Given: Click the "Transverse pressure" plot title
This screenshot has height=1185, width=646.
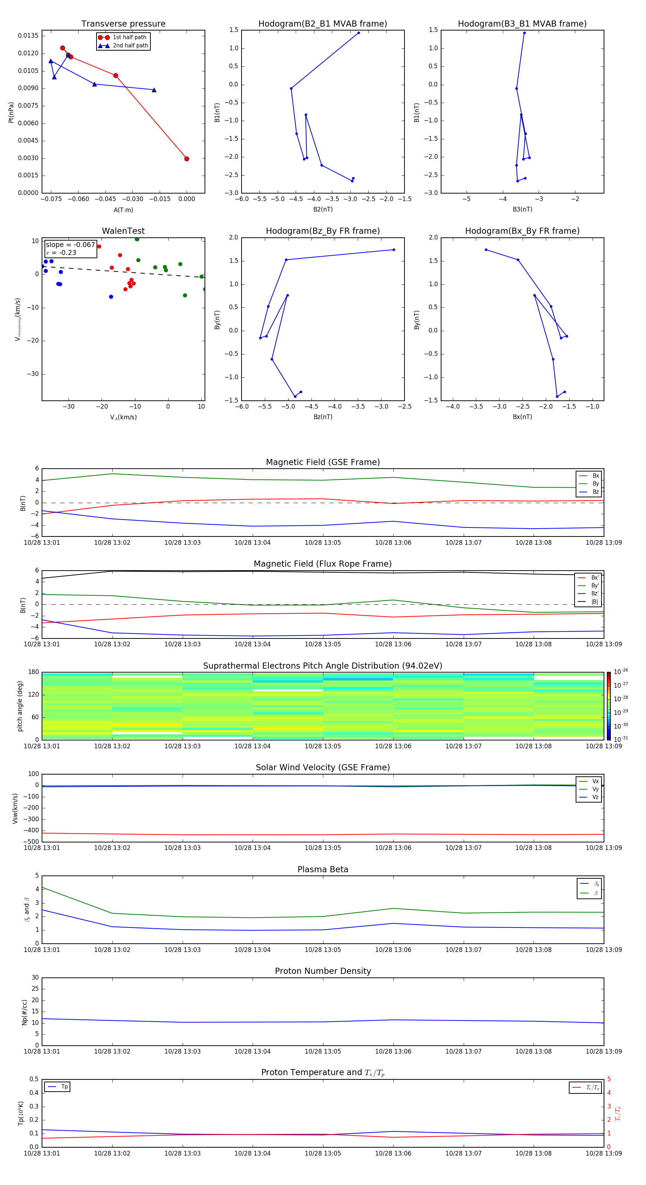Looking at the screenshot, I should click(123, 23).
